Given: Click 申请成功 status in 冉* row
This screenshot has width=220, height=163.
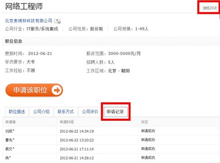Looking at the screenshot, I should pyautogui.click(x=148, y=158).
